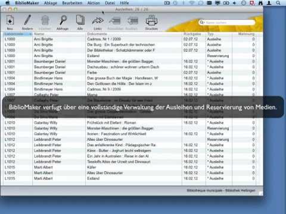Select the 'Farbe' document row
The image size is (286, 214).
pyautogui.click(x=130, y=73)
